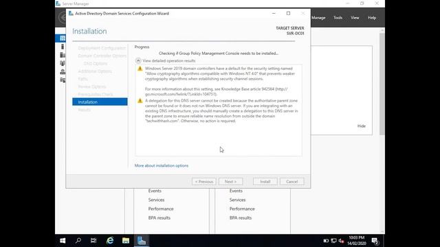Viewport: 440px width, 247px height.
Task: Open File and Storage Services sidebar icon
Action: 63,80
